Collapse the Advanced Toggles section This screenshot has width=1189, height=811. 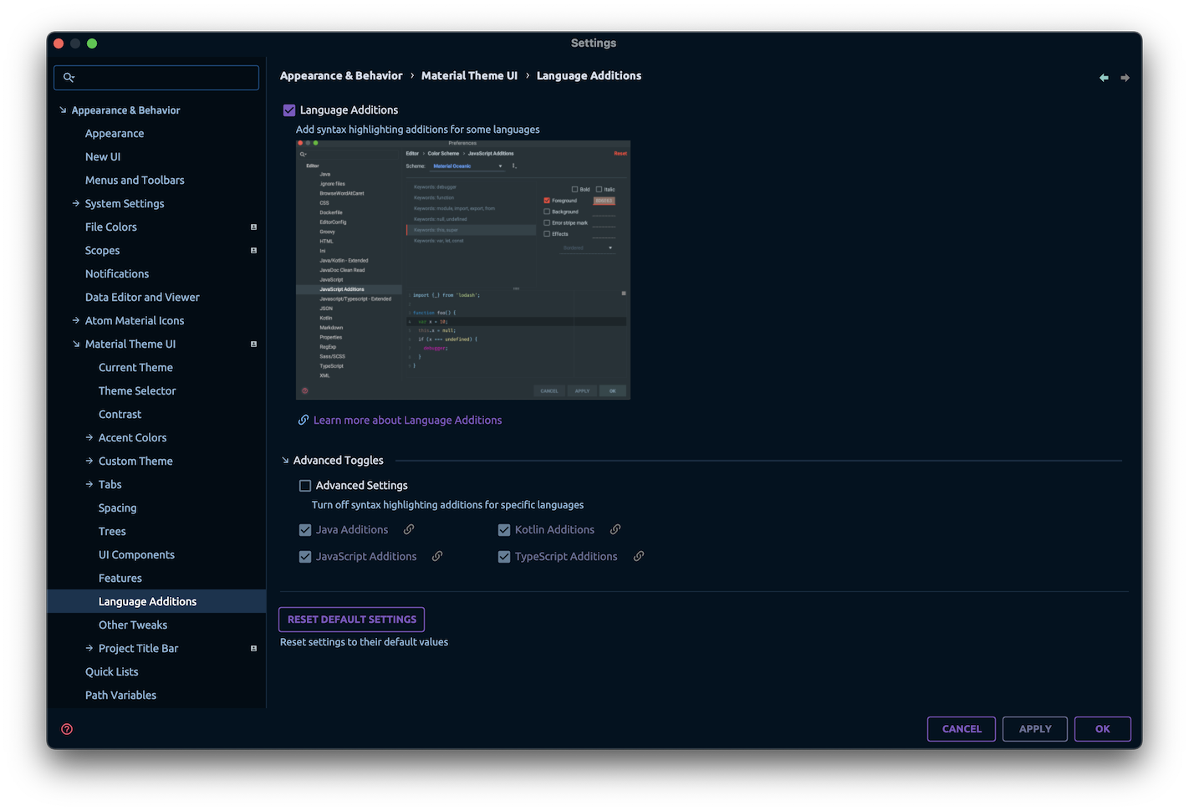coord(284,460)
